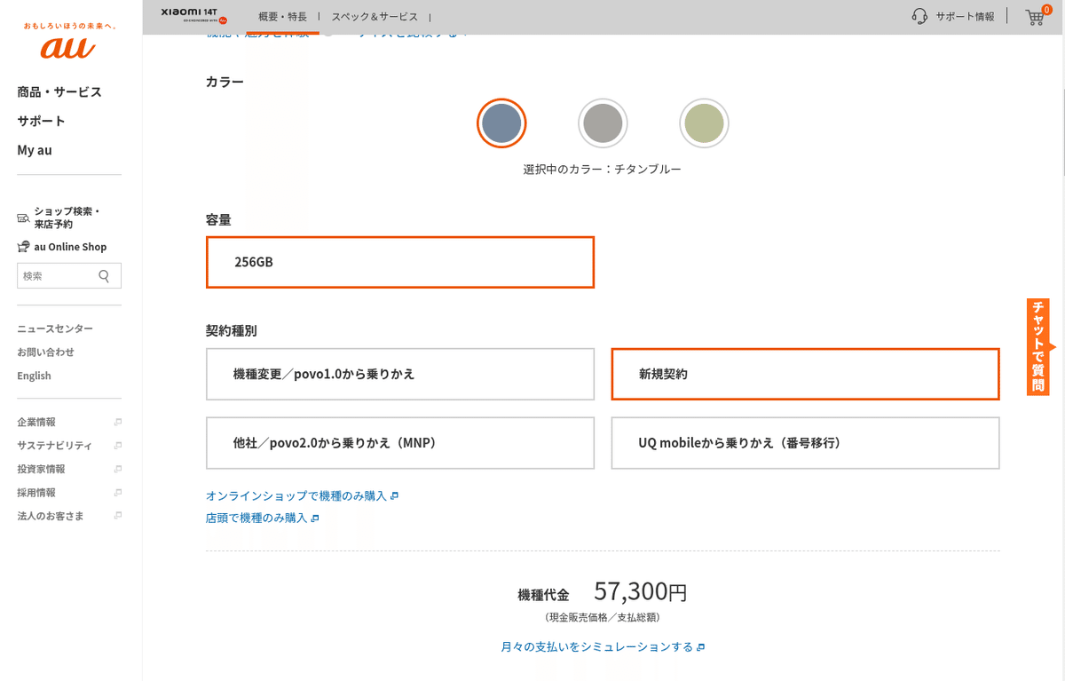Viewport: 1065px width, 681px height.
Task: Select the 256GB capacity option
Action: pyautogui.click(x=400, y=262)
